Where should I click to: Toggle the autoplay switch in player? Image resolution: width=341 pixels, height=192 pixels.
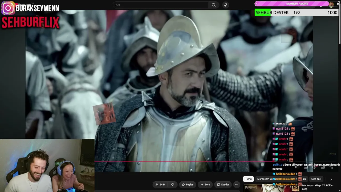click(x=296, y=167)
